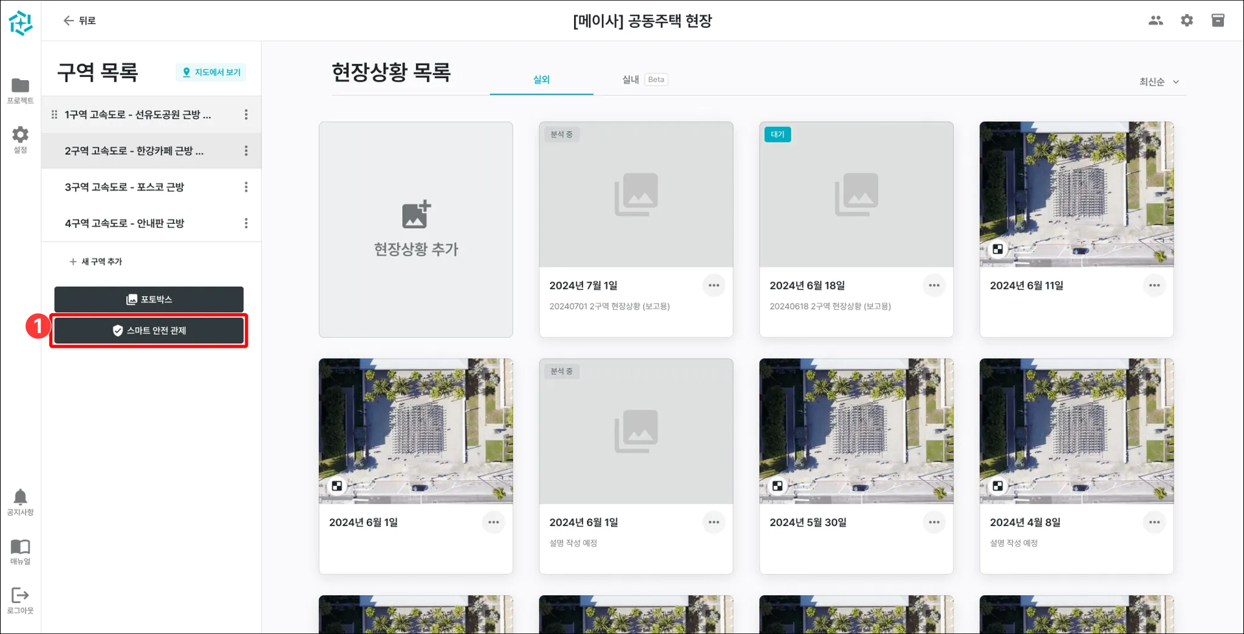The image size is (1244, 634).
Task: Click the 지도에서 보기 map button
Action: pyautogui.click(x=211, y=72)
